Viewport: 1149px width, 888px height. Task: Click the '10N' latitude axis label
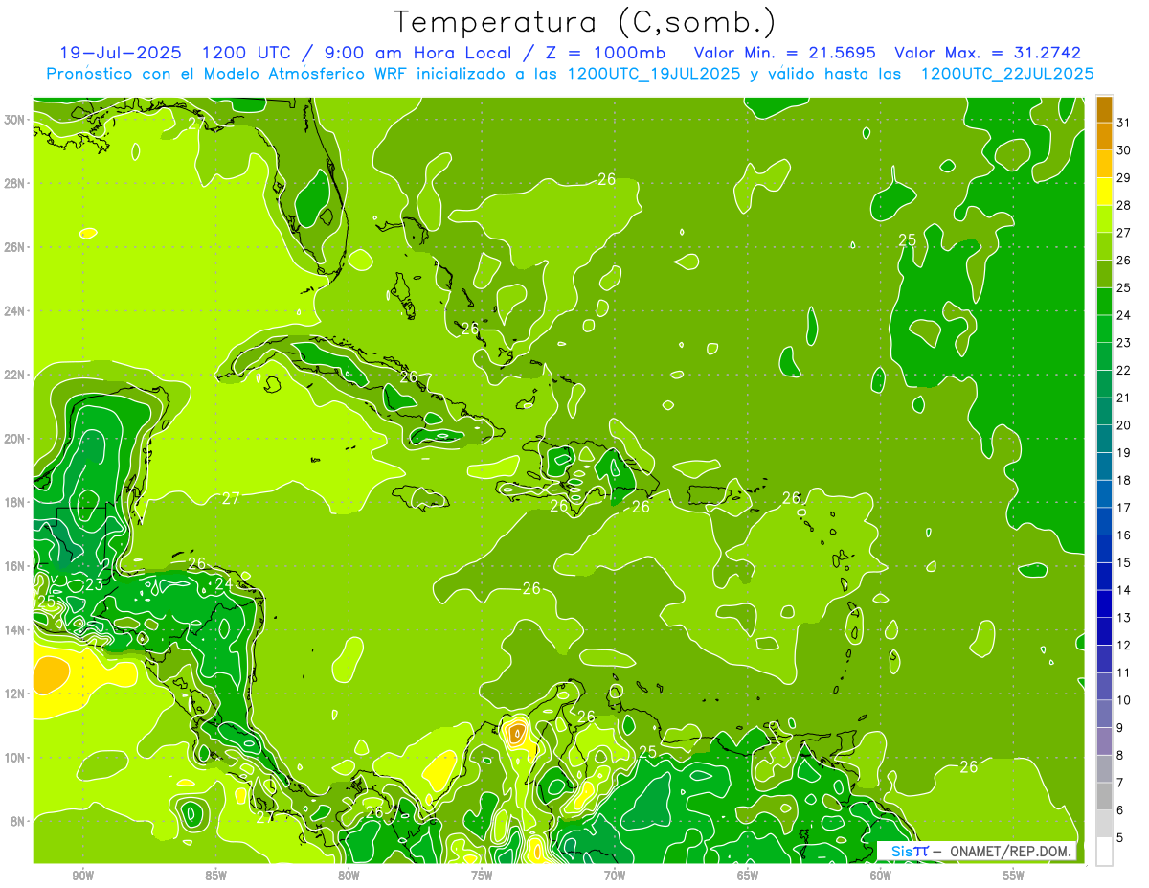point(14,757)
